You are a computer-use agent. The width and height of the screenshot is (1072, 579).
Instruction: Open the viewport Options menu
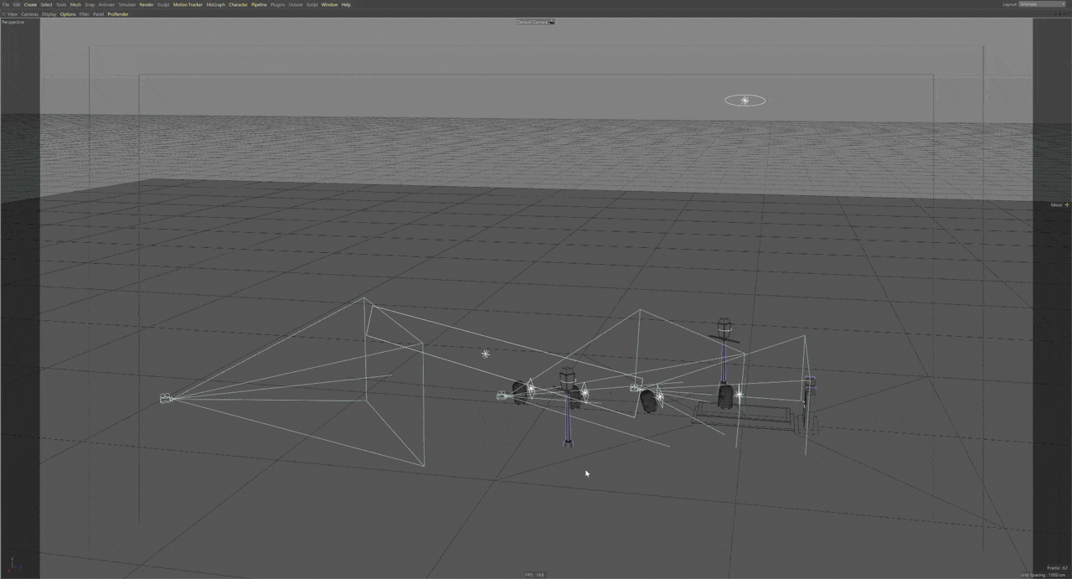click(68, 14)
